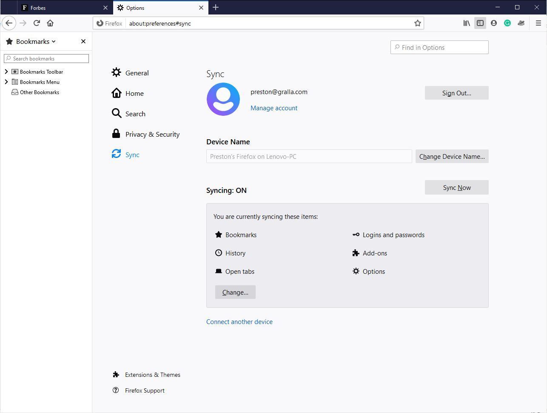Viewport: 547px width, 413px height.
Task: Open the Privacy & Security category
Action: point(145,134)
